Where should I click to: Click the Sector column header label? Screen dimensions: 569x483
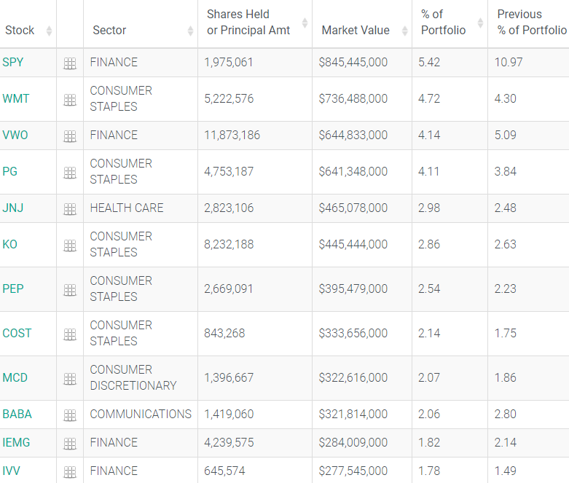point(109,30)
